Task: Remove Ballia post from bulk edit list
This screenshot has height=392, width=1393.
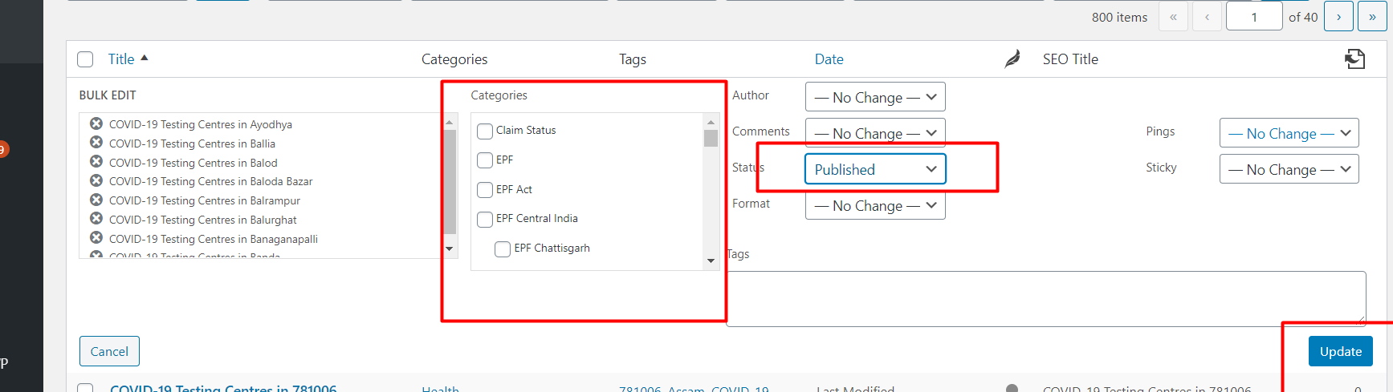Action: [96, 143]
